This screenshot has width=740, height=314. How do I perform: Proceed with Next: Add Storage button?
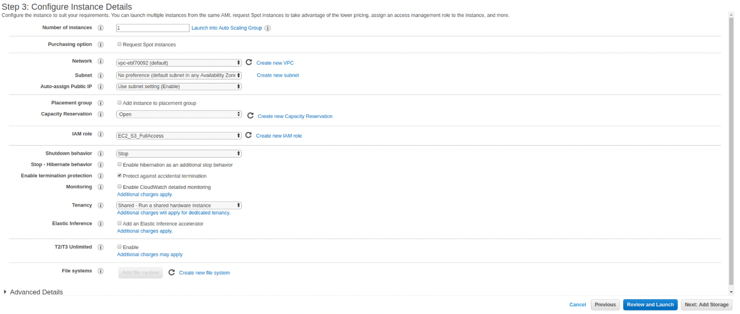click(x=706, y=305)
